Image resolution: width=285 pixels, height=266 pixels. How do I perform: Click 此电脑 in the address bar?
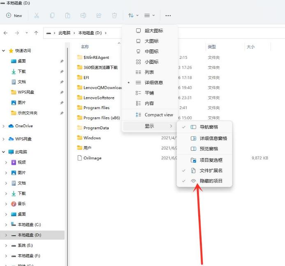click(64, 33)
